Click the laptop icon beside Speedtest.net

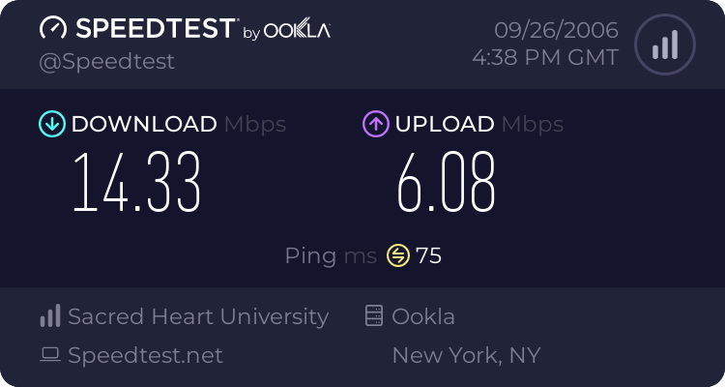[x=50, y=355]
